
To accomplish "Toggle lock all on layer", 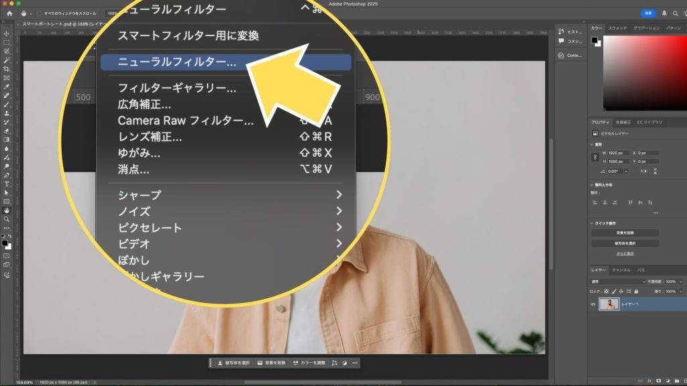I will (637, 292).
